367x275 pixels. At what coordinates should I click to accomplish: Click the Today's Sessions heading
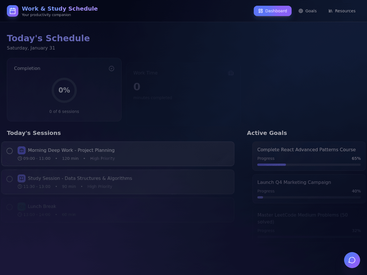(34, 133)
